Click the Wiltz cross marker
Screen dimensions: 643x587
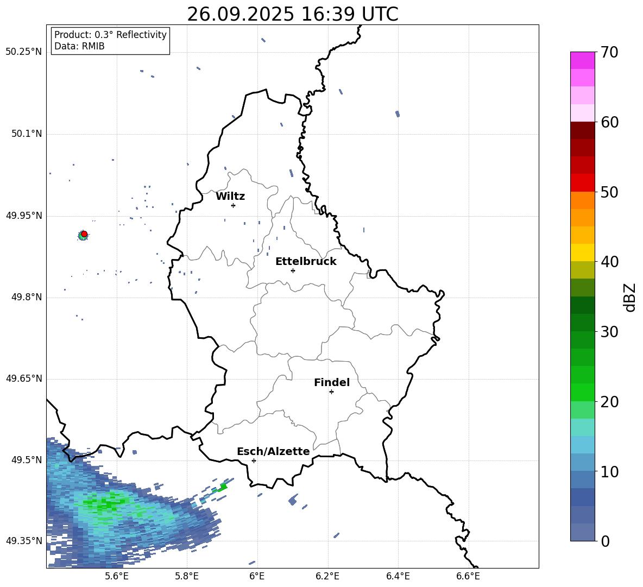pos(234,205)
